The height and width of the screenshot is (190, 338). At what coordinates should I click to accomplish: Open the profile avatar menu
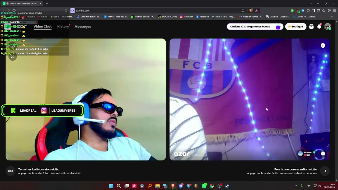[x=327, y=26]
